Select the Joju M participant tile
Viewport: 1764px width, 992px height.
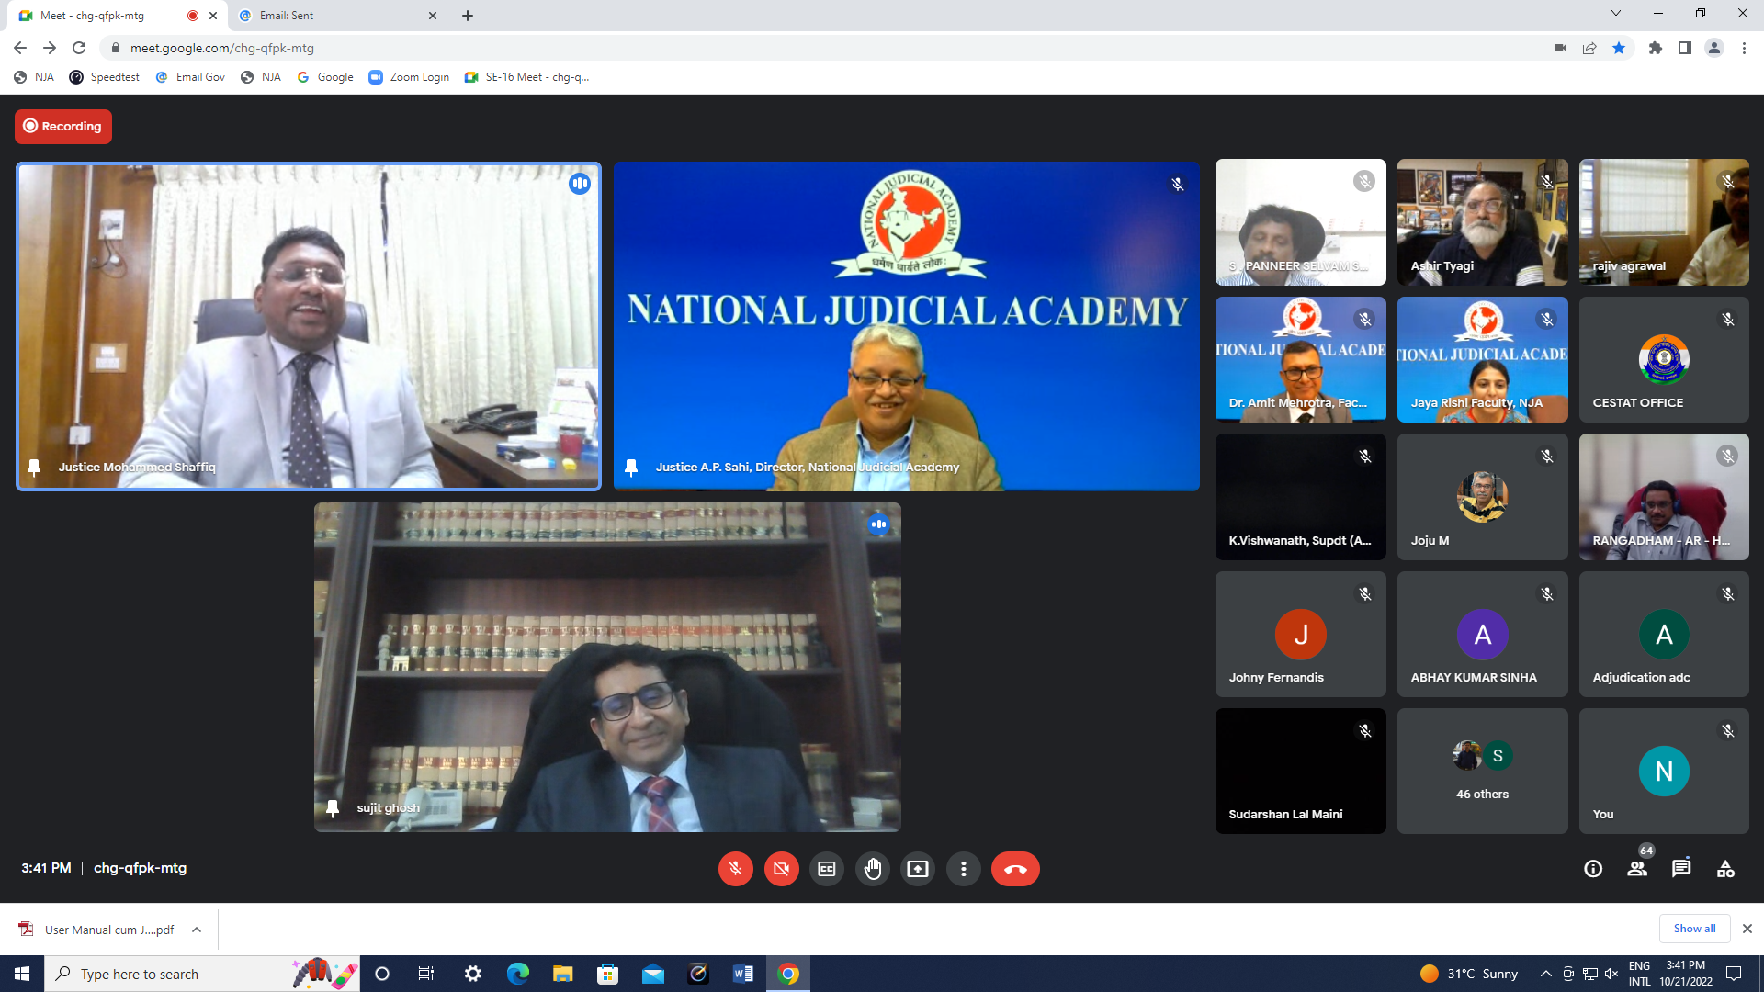[x=1482, y=497]
